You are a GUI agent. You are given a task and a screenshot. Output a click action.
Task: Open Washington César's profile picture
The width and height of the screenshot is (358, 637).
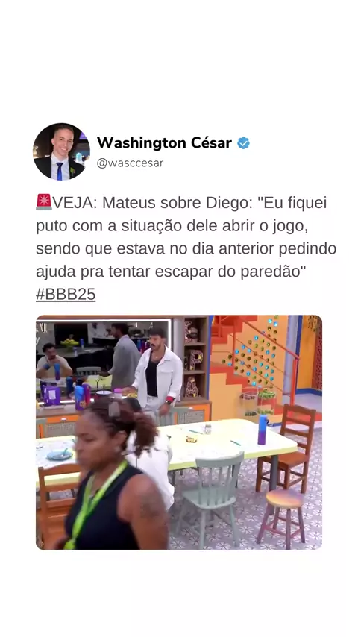coord(61,151)
